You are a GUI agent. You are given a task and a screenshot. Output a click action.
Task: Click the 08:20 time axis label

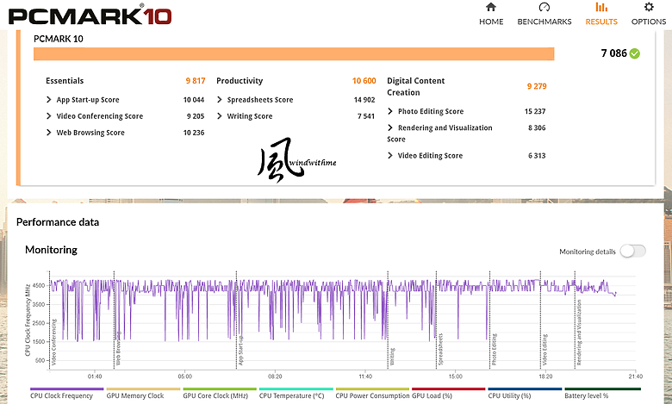click(x=275, y=376)
